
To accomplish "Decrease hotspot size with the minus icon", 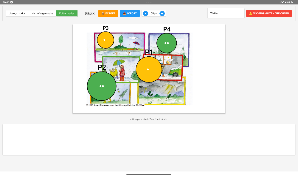I will click(x=145, y=13).
